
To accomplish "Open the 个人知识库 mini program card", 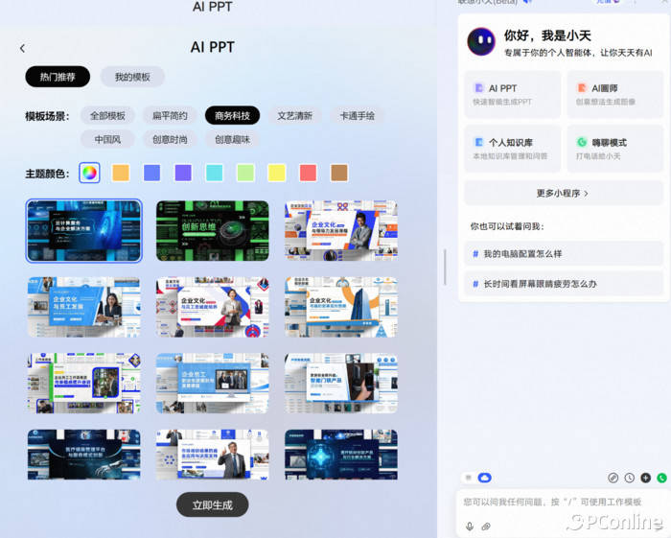I will click(512, 149).
